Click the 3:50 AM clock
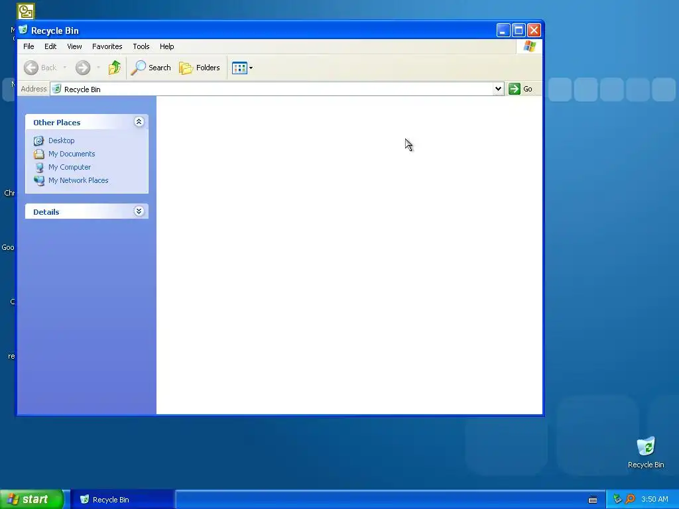Image resolution: width=679 pixels, height=509 pixels. pos(654,499)
